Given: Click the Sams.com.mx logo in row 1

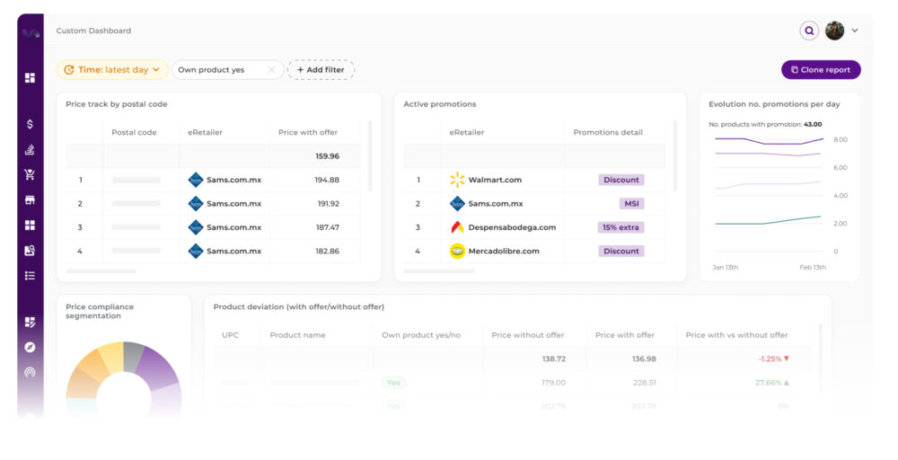Looking at the screenshot, I should 196,180.
